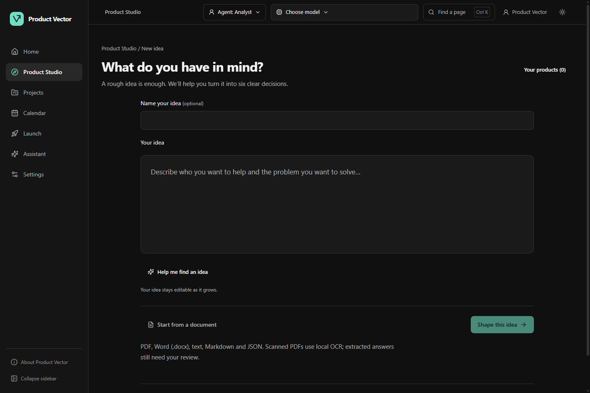Screen dimensions: 590x393
Task: Click the Settings sliders icon
Action: (x=15, y=174)
